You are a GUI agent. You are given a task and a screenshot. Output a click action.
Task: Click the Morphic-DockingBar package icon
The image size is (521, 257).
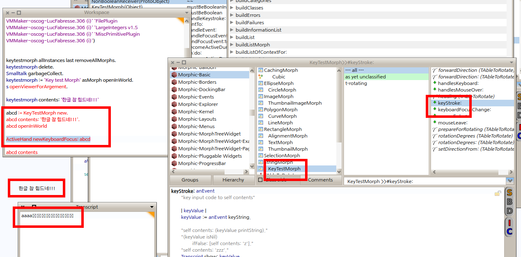pos(174,89)
